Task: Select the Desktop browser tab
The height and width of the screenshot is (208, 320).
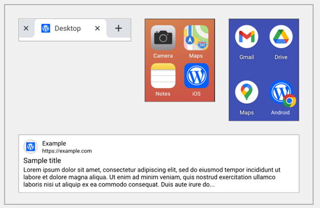Action: 70,28
